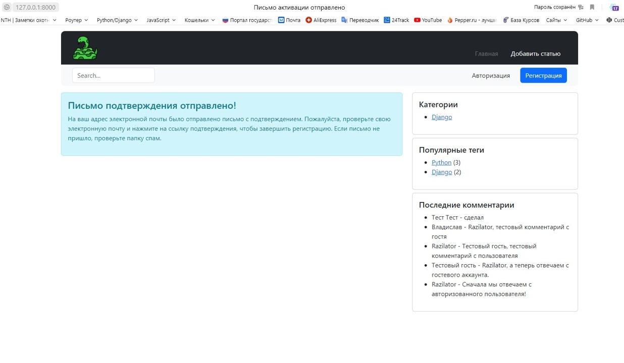
Task: Expand the NTH | Заметки bookmark folder
Action: tap(28, 20)
